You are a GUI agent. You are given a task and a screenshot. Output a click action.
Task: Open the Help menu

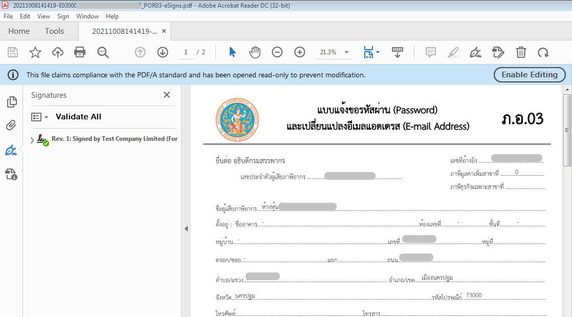(112, 16)
